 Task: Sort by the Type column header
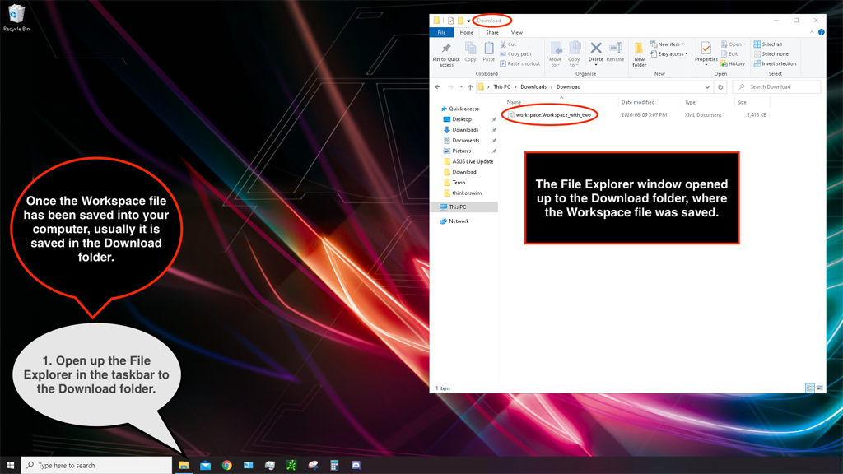(x=690, y=102)
